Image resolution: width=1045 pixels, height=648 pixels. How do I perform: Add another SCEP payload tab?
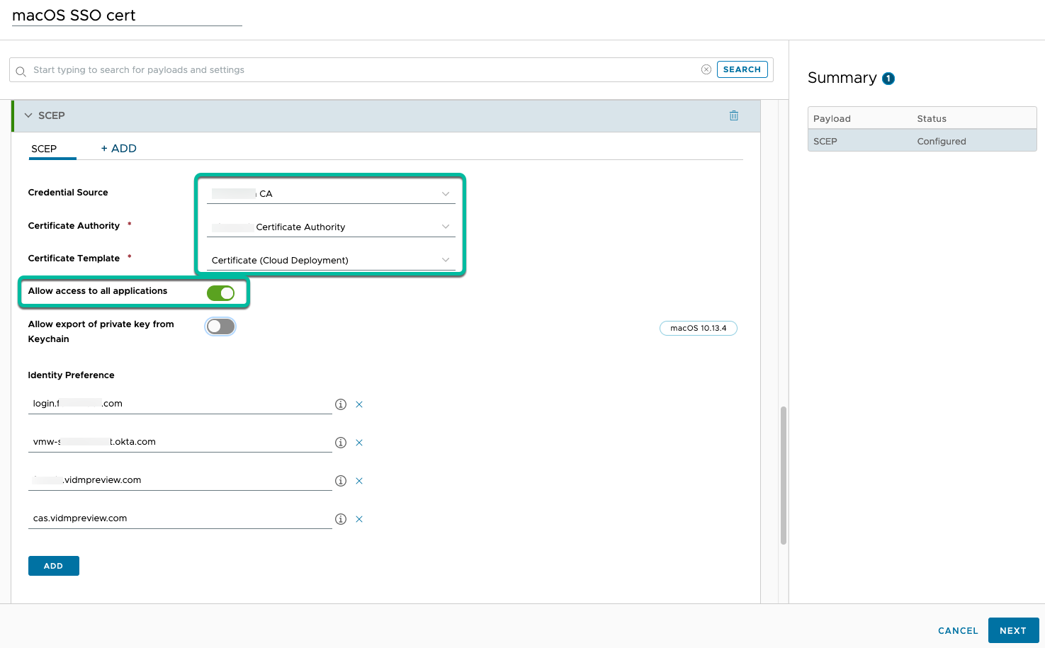118,149
